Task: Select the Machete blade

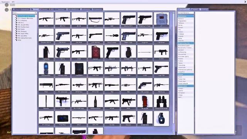Action: [46, 102]
